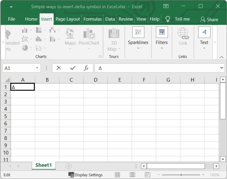Insert a pie or doughnut chart
The height and width of the screenshot is (179, 227).
25,48
